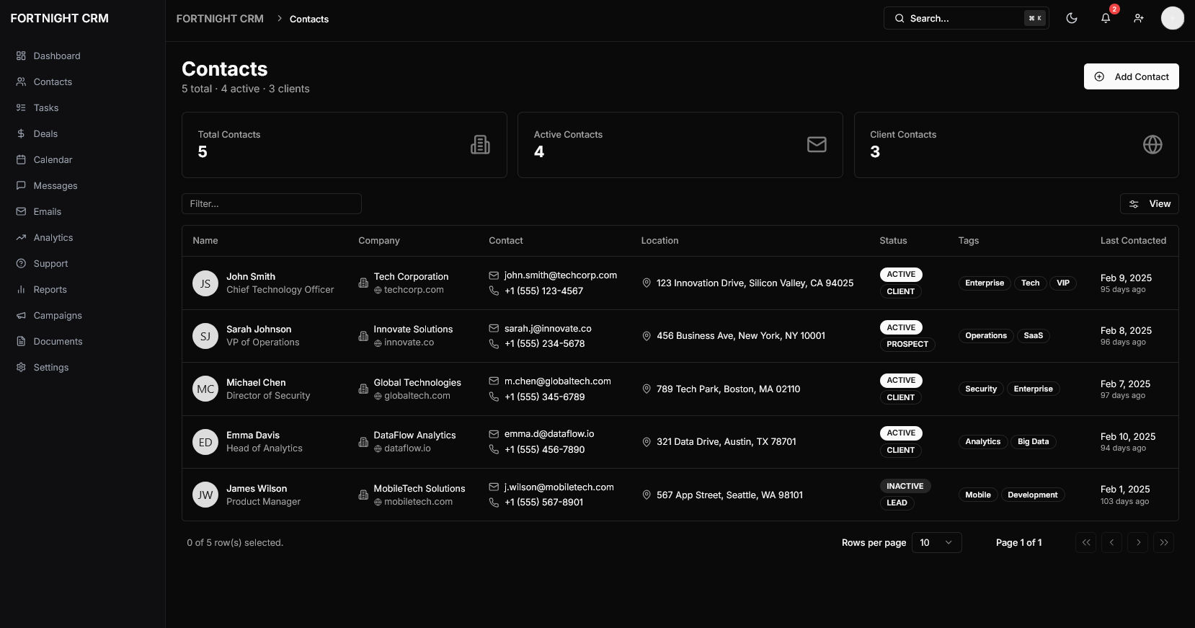Image resolution: width=1195 pixels, height=628 pixels.
Task: Click the mail icon beside john.smith@techcorp.com
Action: 494,275
